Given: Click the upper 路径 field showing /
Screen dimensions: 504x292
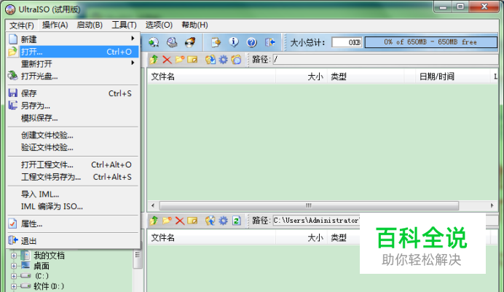Looking at the screenshot, I should [386, 60].
